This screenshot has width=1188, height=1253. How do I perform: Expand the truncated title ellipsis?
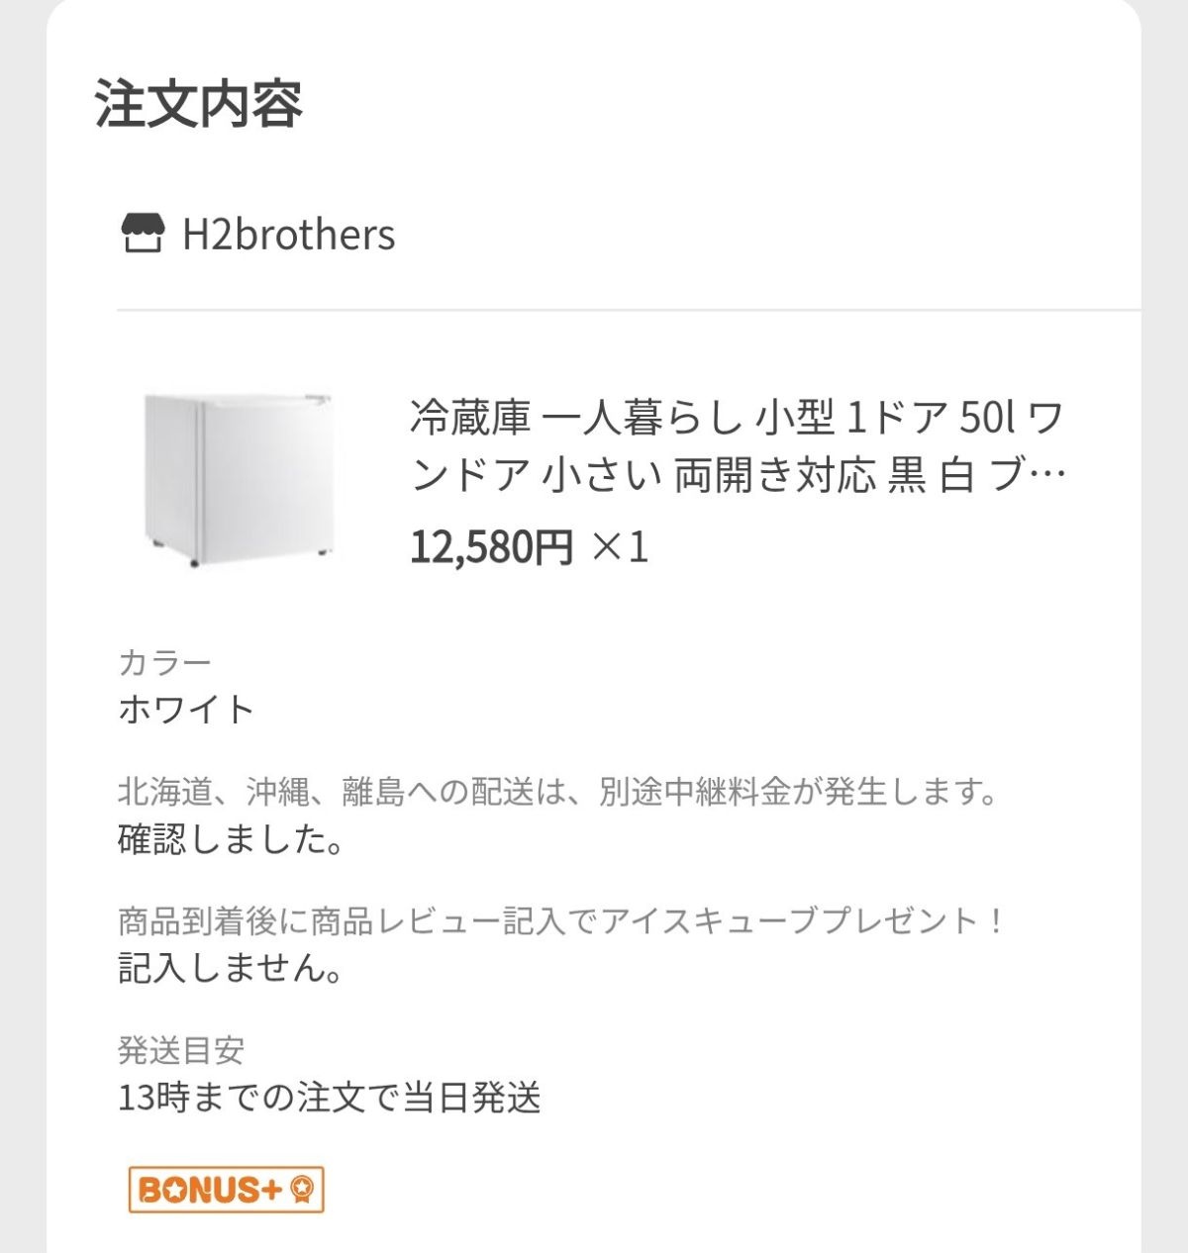pyautogui.click(x=1048, y=477)
